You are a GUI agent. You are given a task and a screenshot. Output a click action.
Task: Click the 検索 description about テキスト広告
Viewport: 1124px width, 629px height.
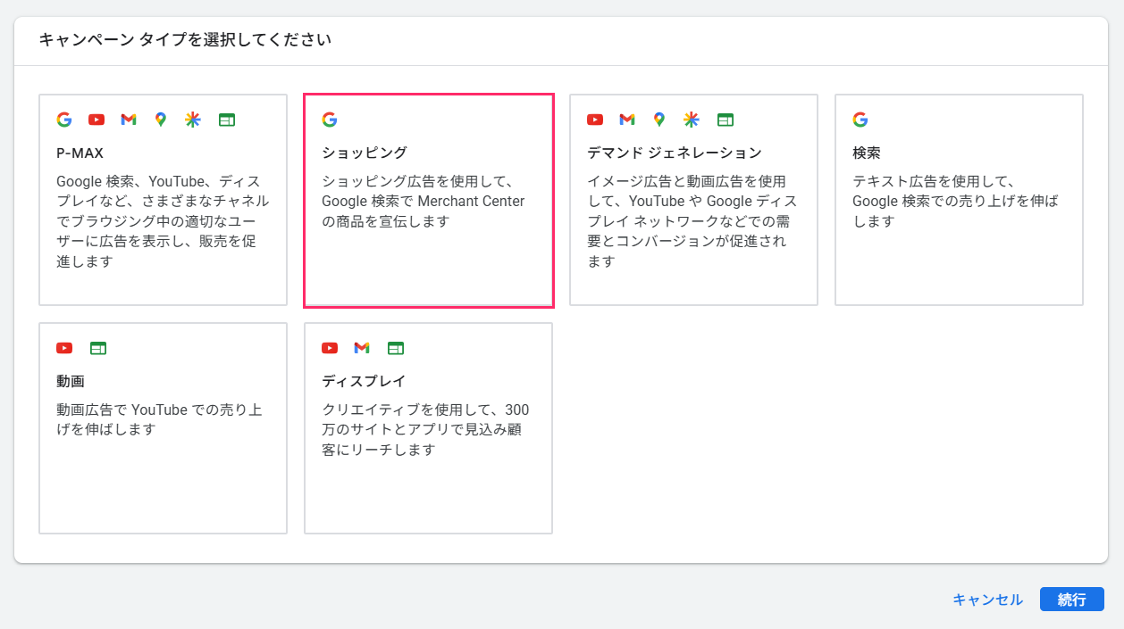955,202
